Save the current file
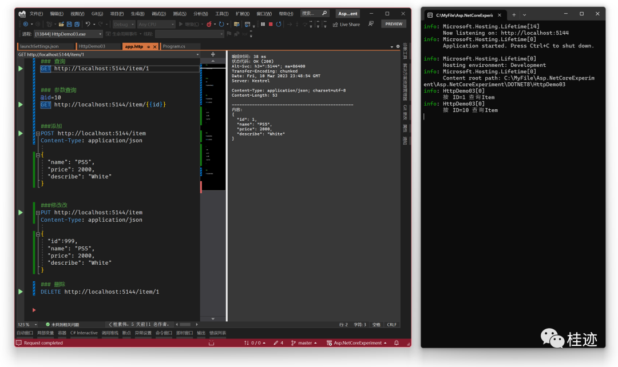 [69, 25]
